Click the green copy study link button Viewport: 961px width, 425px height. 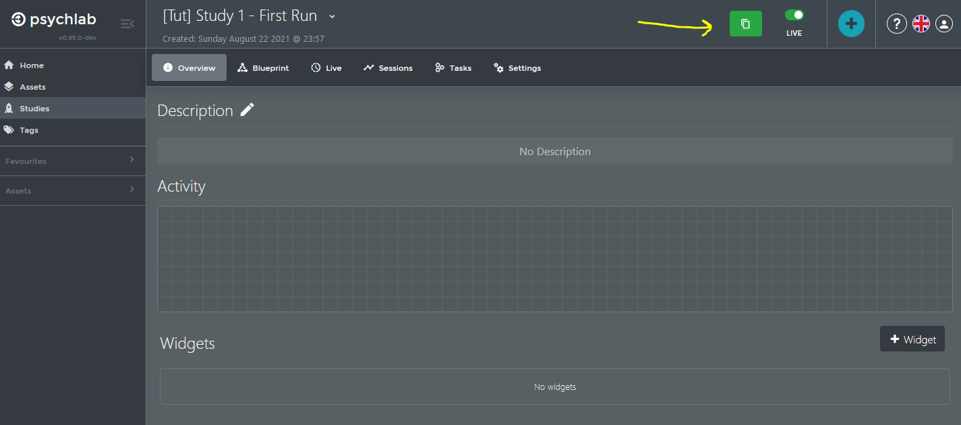[x=745, y=24]
